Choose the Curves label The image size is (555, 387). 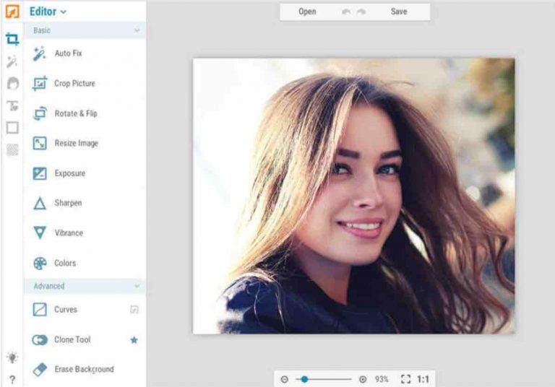pos(66,310)
